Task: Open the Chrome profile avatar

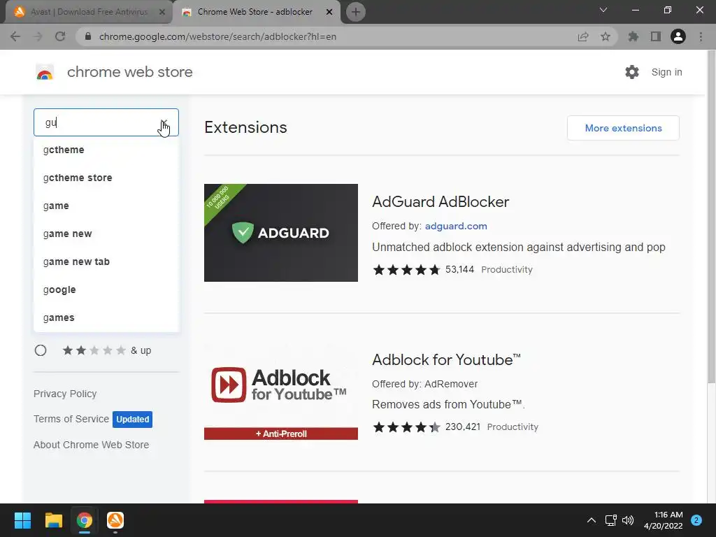Action: point(678,36)
